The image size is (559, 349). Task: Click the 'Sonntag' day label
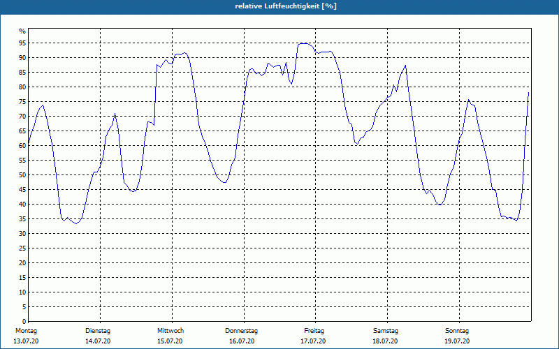[x=457, y=331]
